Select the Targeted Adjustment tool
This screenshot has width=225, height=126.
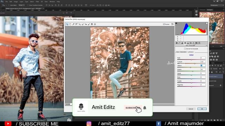pos(79,24)
